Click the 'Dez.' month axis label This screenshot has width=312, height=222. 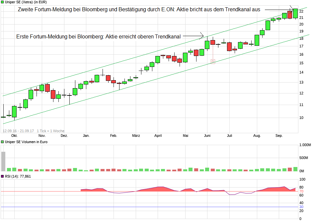click(x=64, y=136)
